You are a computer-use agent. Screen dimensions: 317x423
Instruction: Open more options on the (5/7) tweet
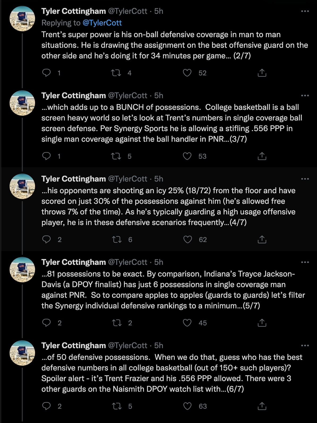pos(305,262)
